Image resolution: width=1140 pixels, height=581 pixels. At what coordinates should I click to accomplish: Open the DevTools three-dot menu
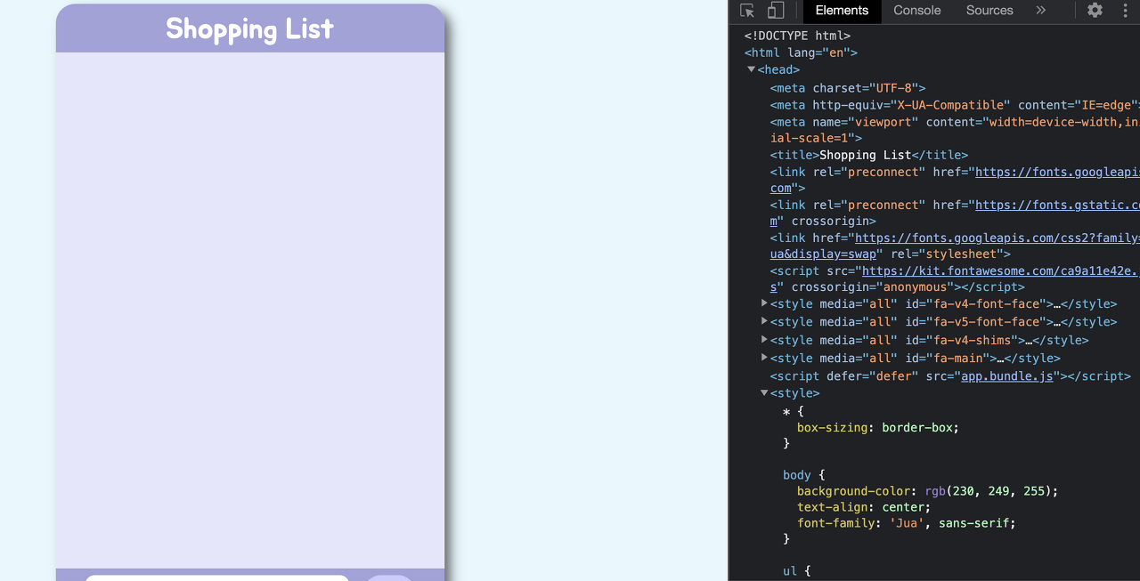(x=1125, y=11)
